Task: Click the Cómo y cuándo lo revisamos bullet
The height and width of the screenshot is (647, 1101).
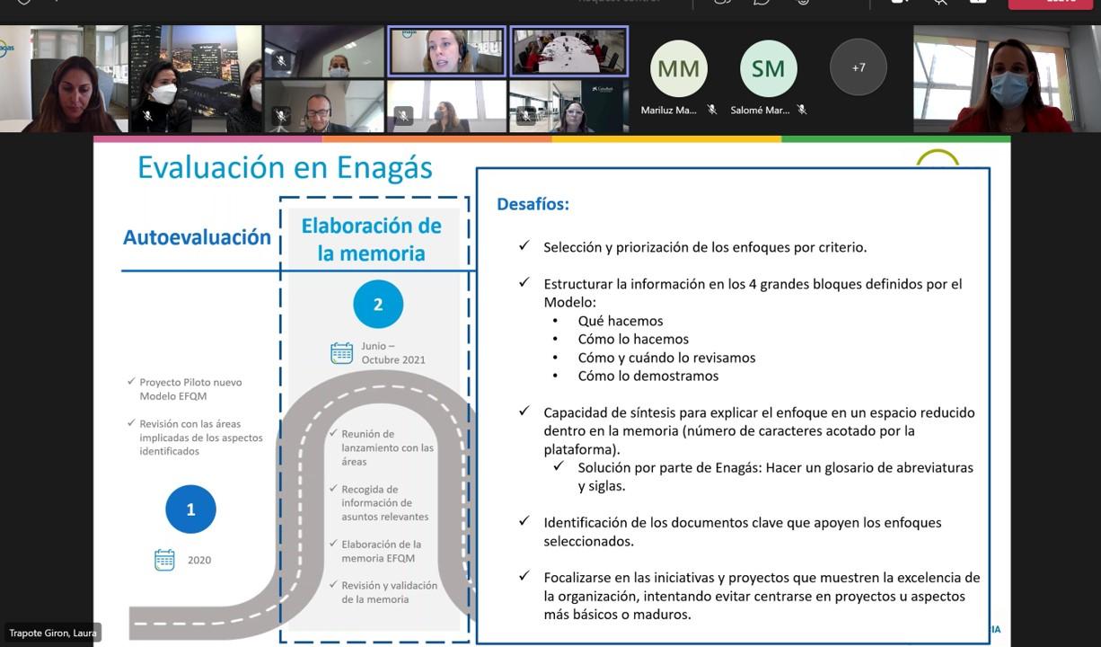Action: coord(666,358)
